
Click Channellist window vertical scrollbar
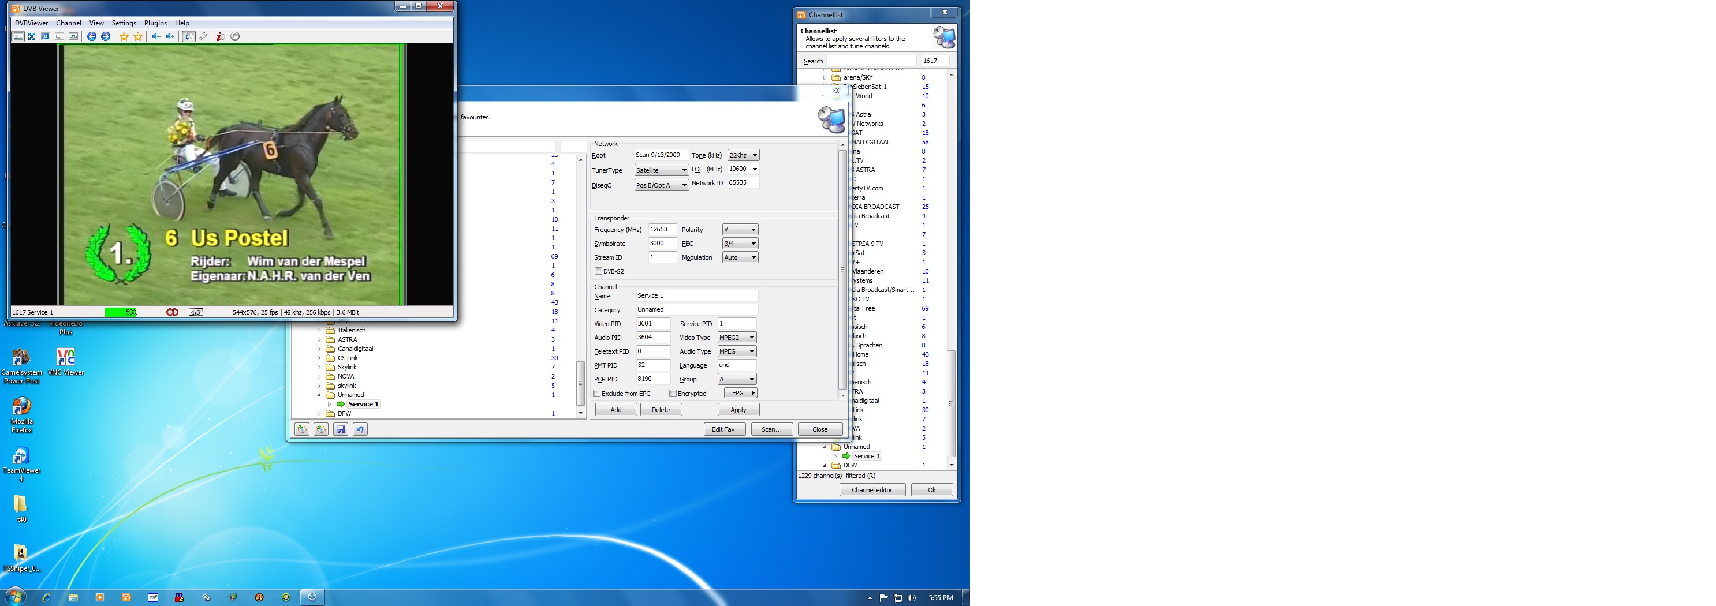[x=952, y=270]
